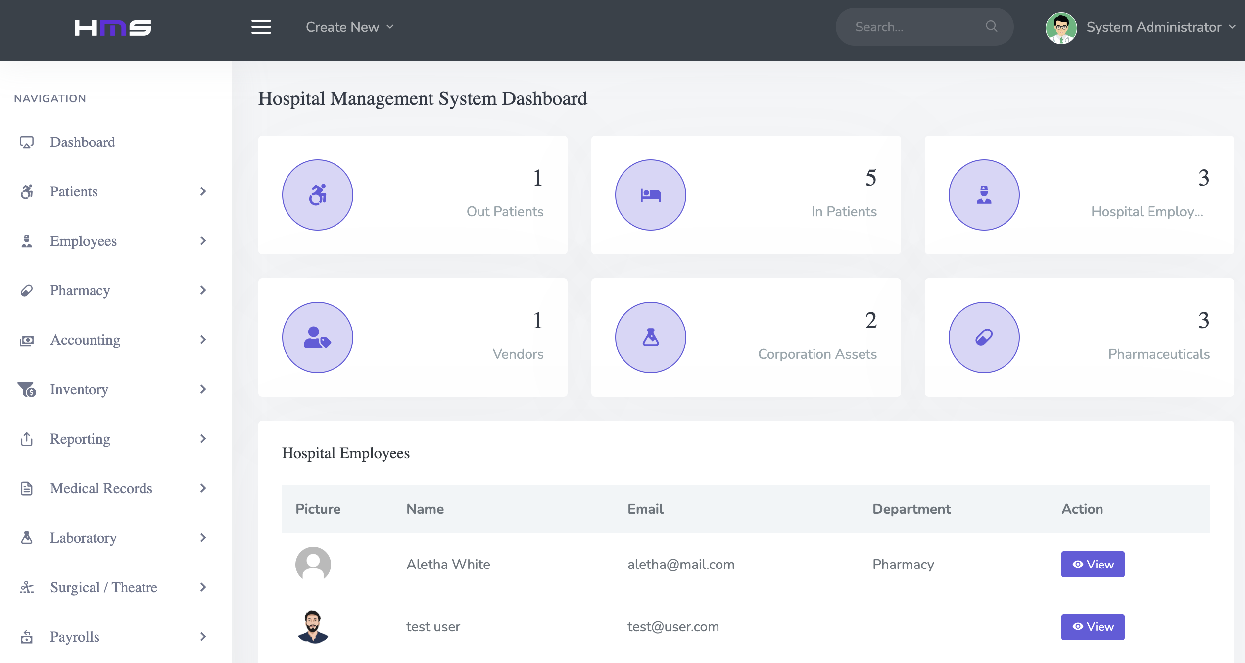Click View for test user
The width and height of the screenshot is (1245, 663).
pyautogui.click(x=1093, y=626)
